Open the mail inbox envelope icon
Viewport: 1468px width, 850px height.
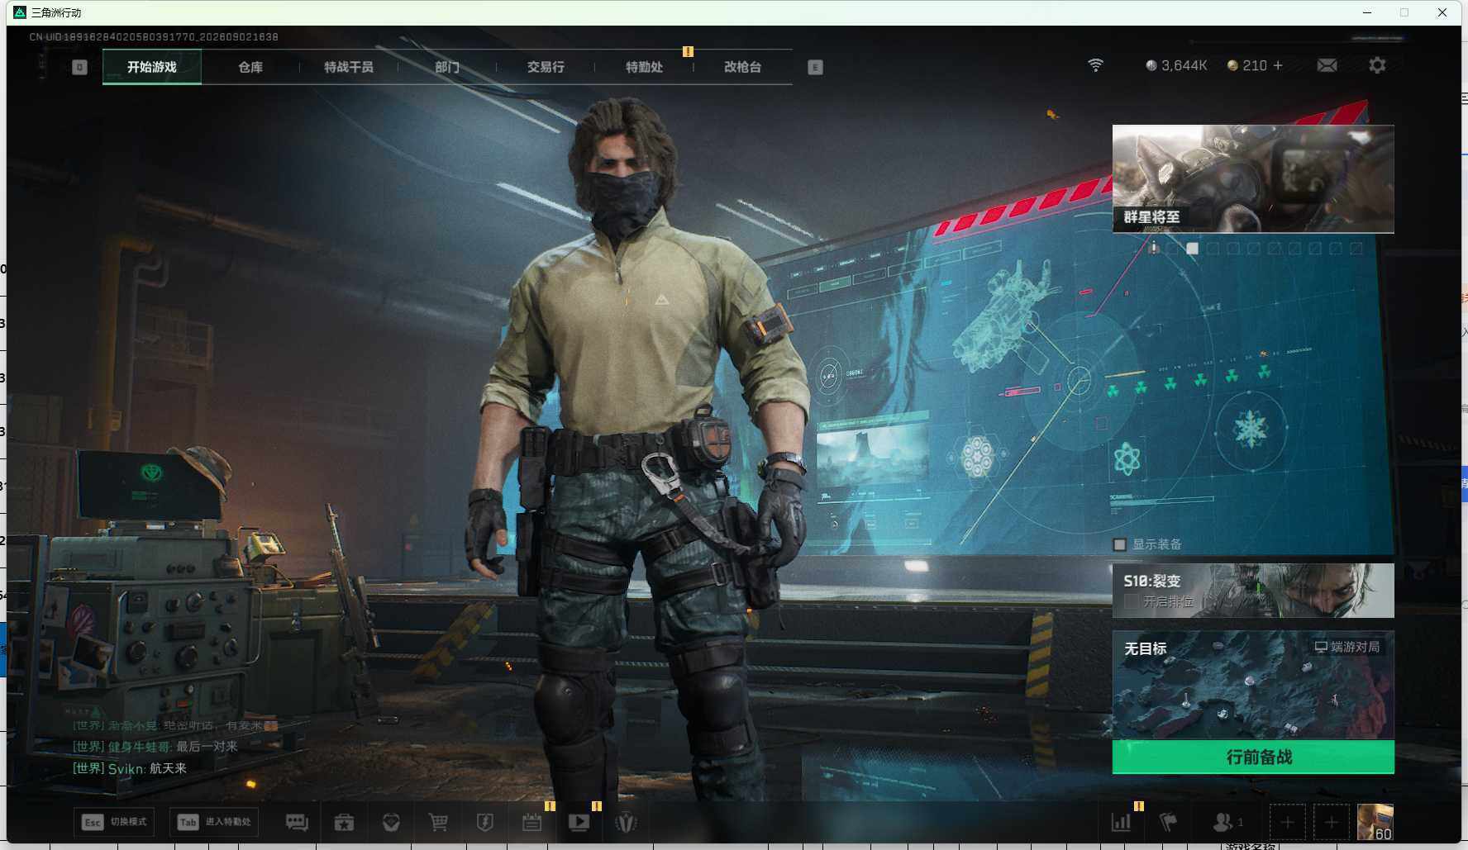1327,65
